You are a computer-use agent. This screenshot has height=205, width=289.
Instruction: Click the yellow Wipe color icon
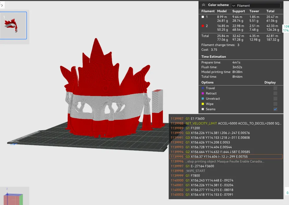point(203,104)
